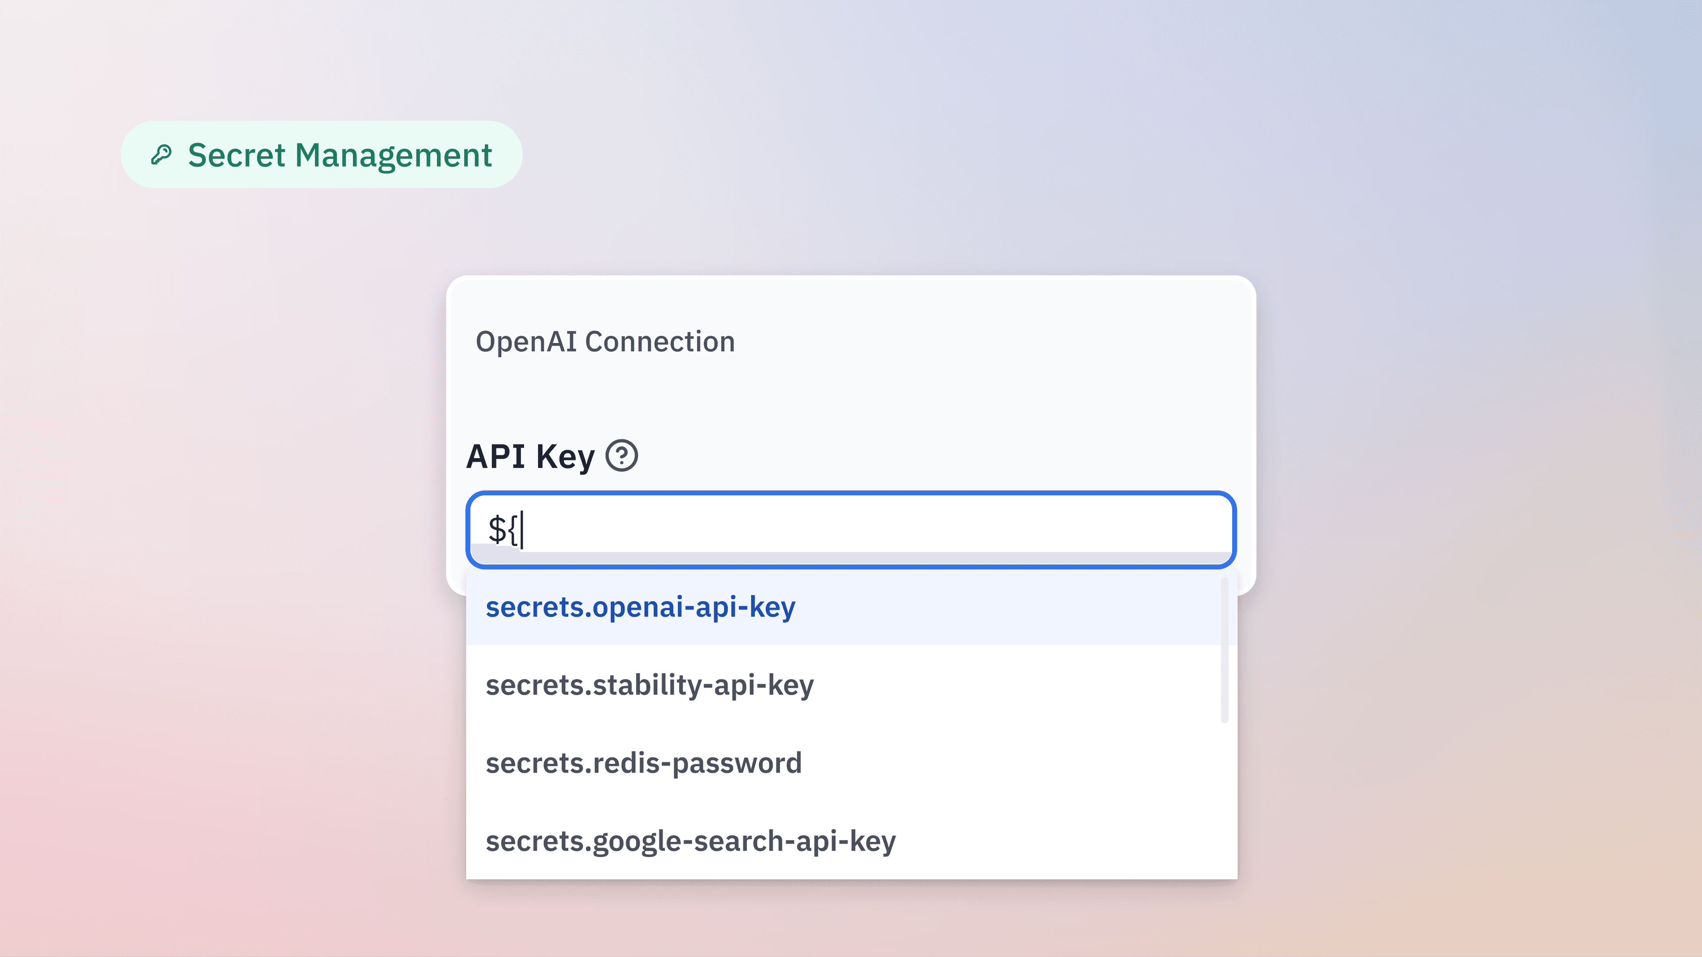Screen dimensions: 1702x957
Task: Click the green Secret Management pill background
Action: (x=321, y=155)
